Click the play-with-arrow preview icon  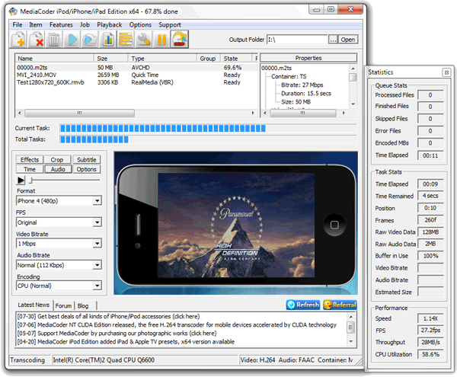[89, 39]
